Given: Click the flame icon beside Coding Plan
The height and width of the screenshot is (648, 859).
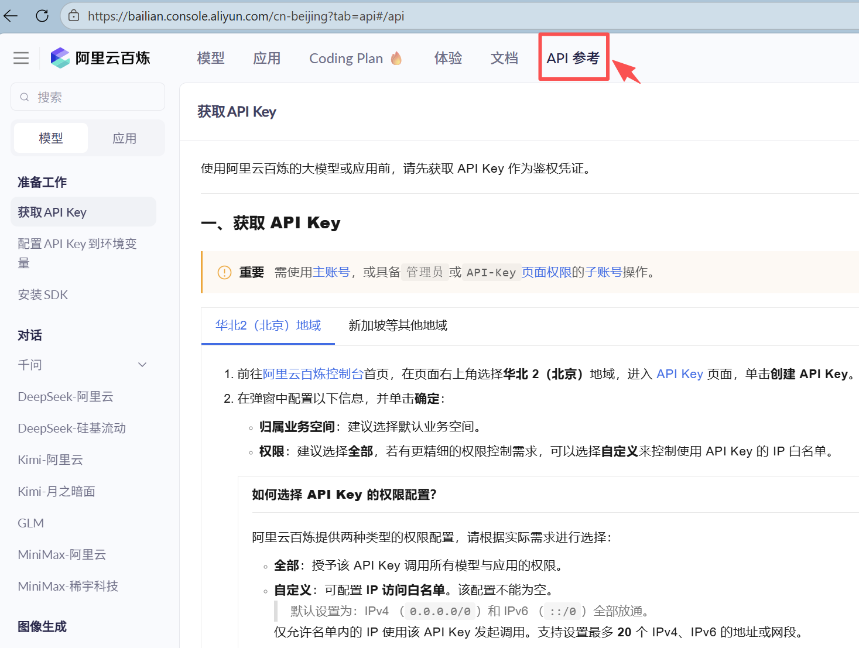Looking at the screenshot, I should click(x=396, y=58).
